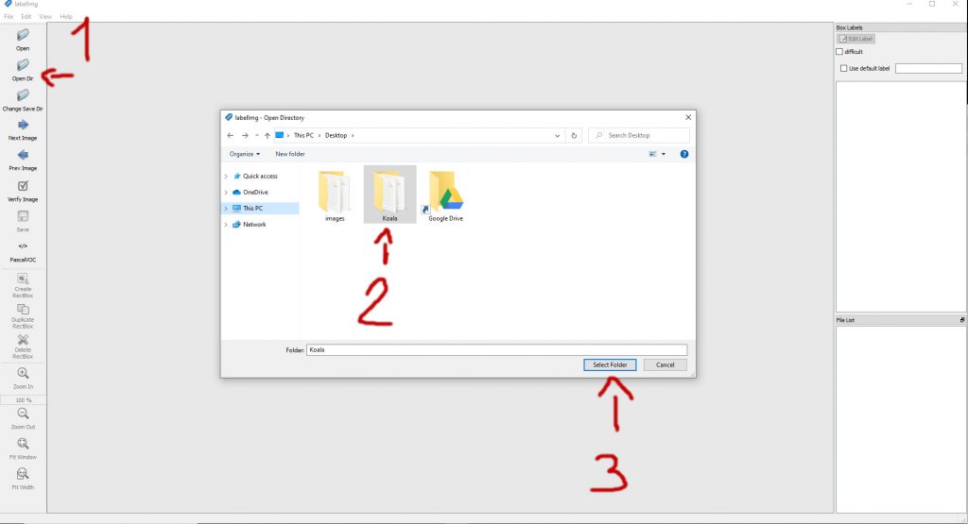968x524 pixels.
Task: Go to Next Image in toolbar
Action: (23, 125)
